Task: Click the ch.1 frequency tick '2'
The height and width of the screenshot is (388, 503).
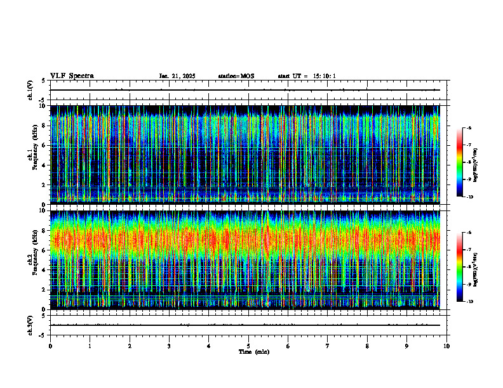Action: pos(45,185)
